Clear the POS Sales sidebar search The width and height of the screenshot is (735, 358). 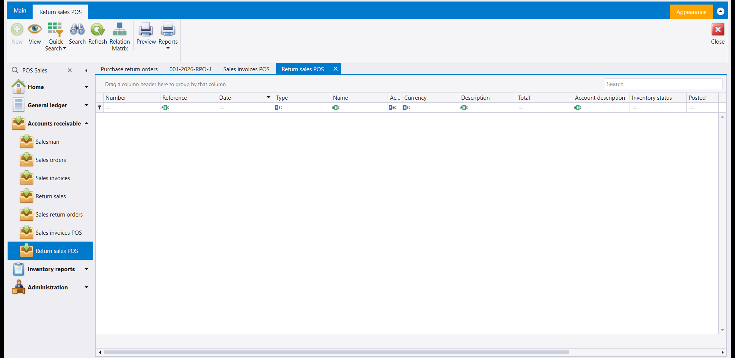[x=70, y=70]
